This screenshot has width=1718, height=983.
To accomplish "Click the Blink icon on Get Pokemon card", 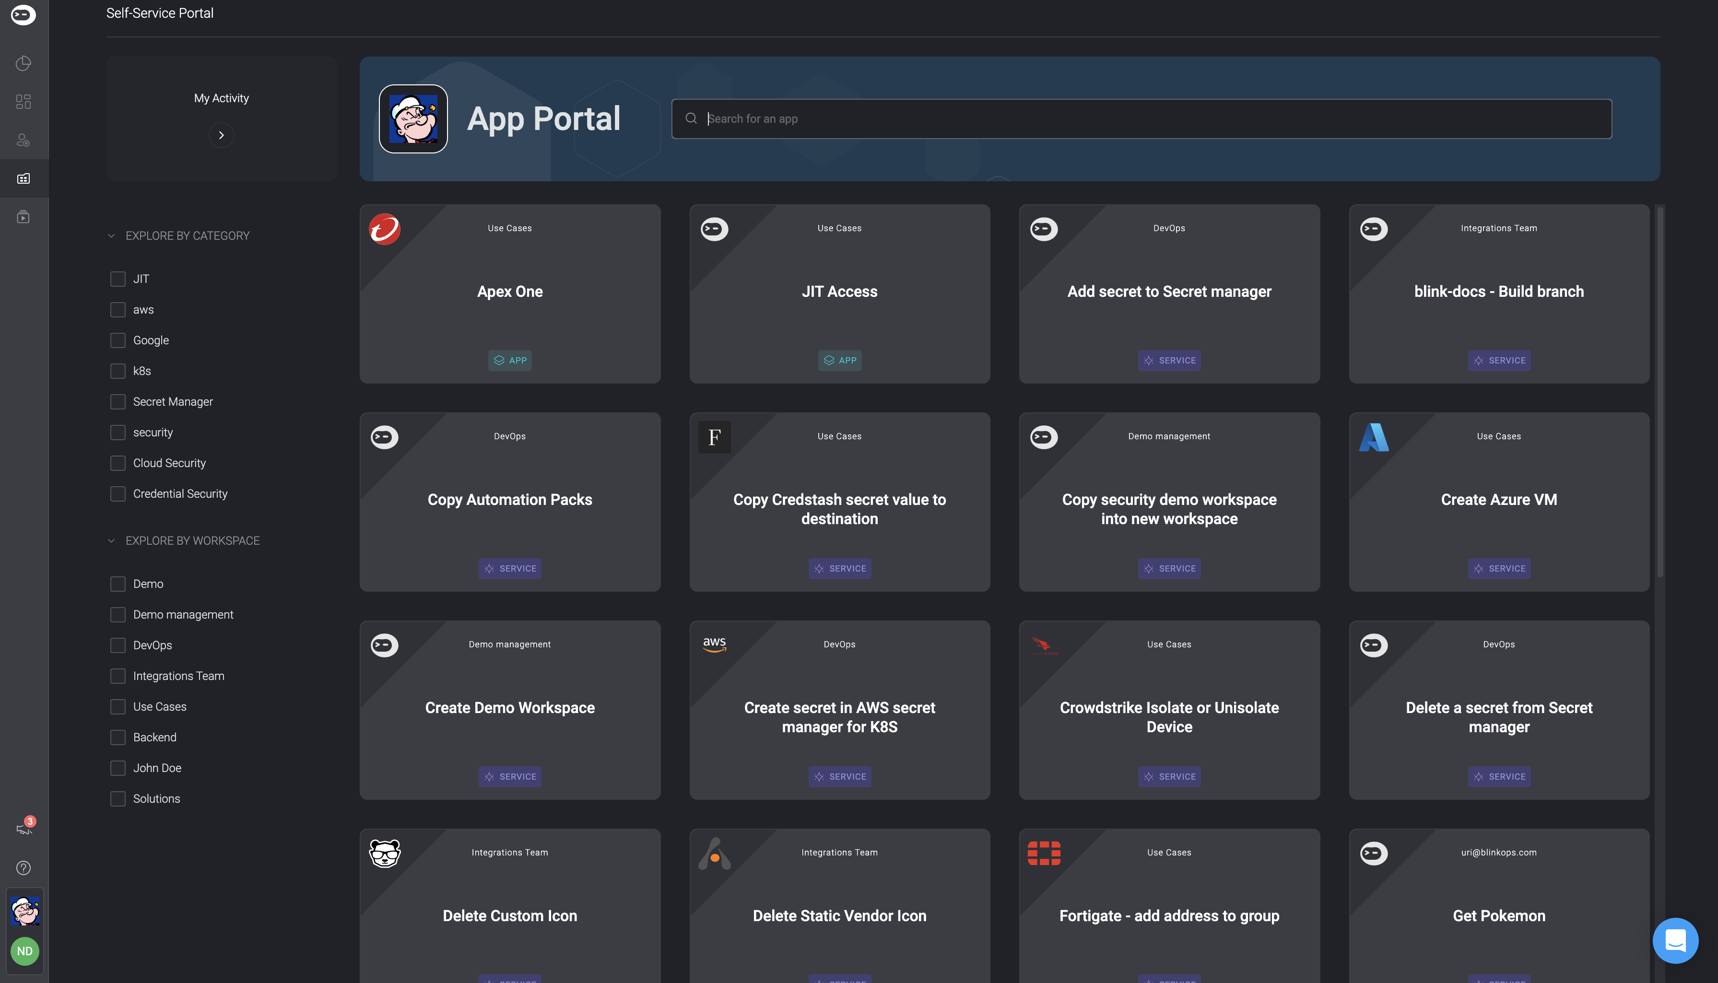I will (1374, 854).
